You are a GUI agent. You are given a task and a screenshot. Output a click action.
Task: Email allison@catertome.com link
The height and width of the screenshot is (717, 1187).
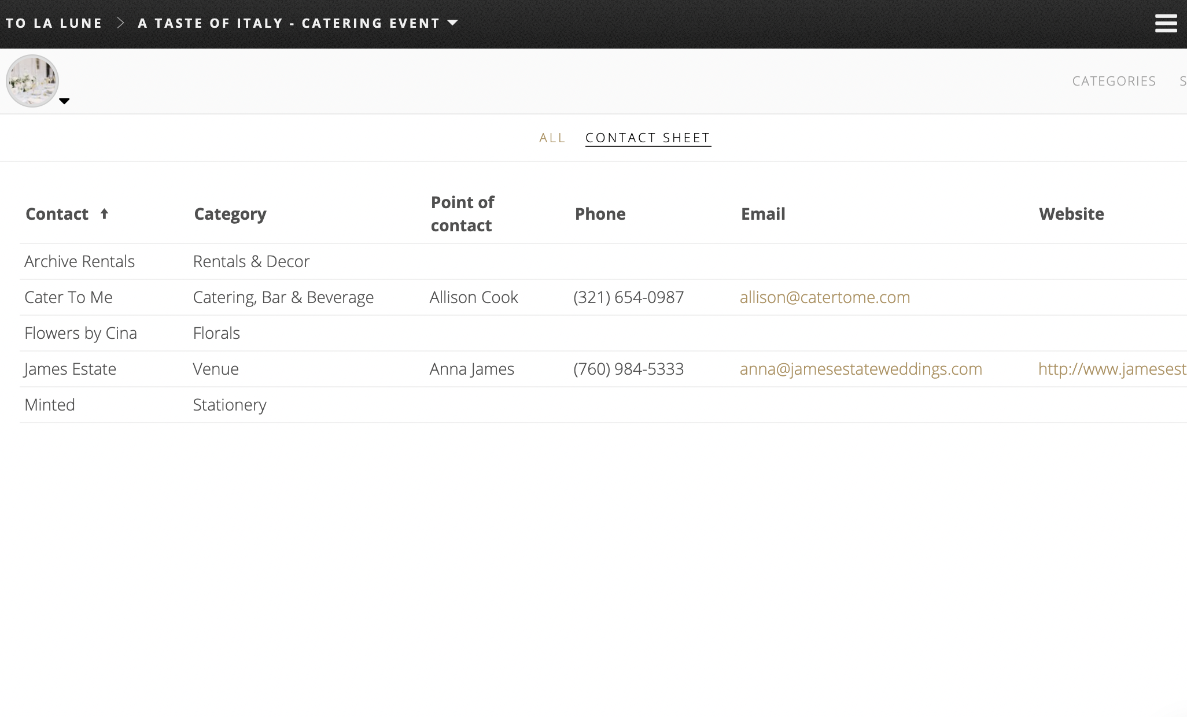point(824,297)
